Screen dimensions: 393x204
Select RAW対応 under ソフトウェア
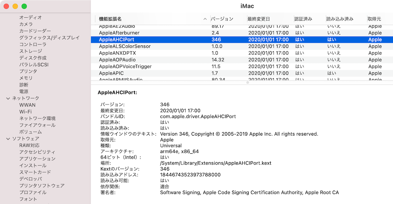coord(29,146)
